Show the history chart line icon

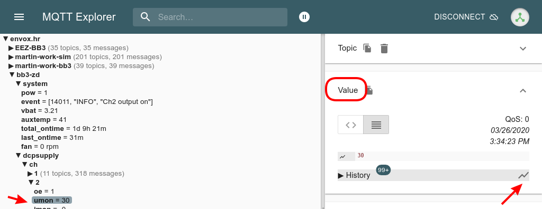523,175
